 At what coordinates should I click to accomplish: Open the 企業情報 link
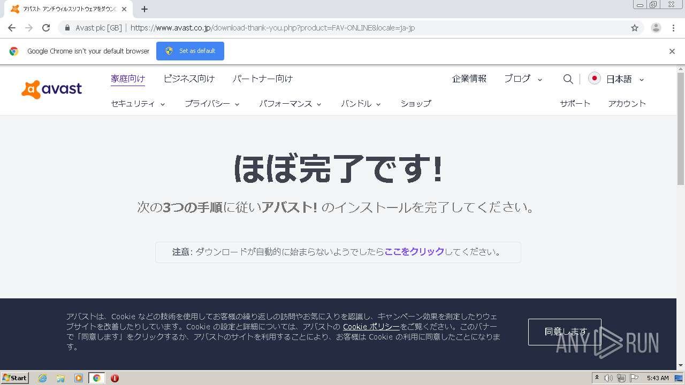pyautogui.click(x=469, y=79)
